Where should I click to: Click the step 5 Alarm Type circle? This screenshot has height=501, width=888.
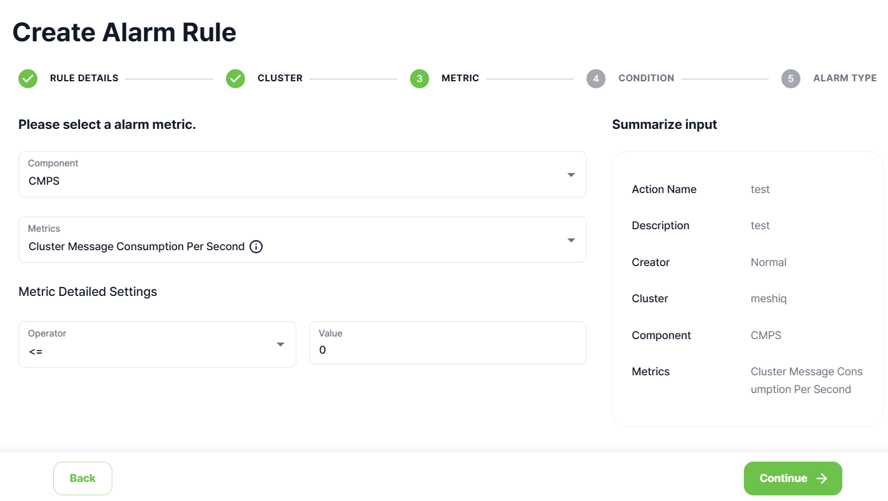791,79
